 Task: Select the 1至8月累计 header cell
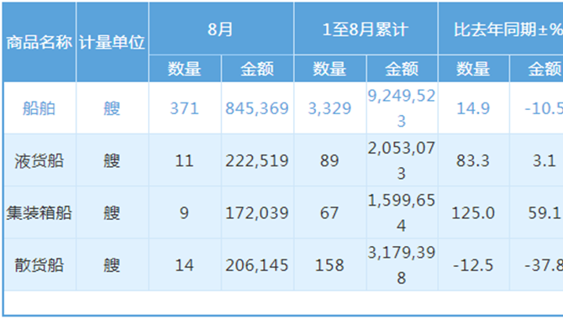(366, 29)
